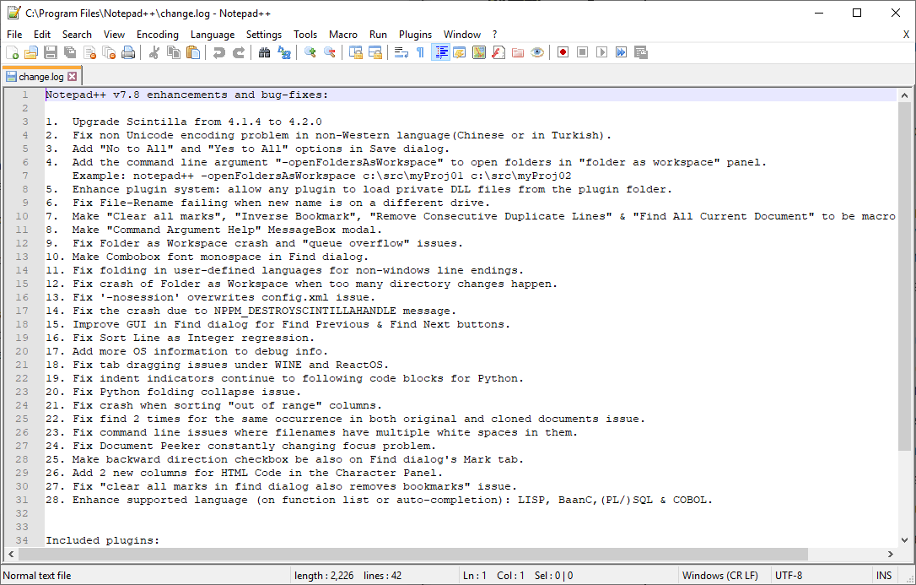Open the User Defined Language dialog icon
This screenshot has height=585, width=916.
tap(460, 52)
